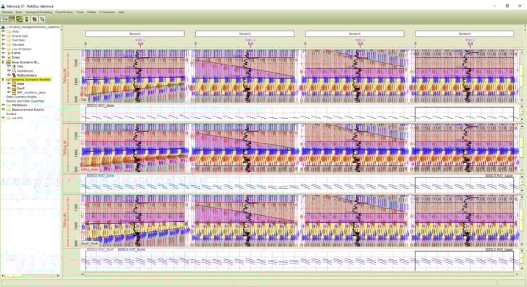
Task: Click the Section3 header button
Action: click(x=354, y=34)
